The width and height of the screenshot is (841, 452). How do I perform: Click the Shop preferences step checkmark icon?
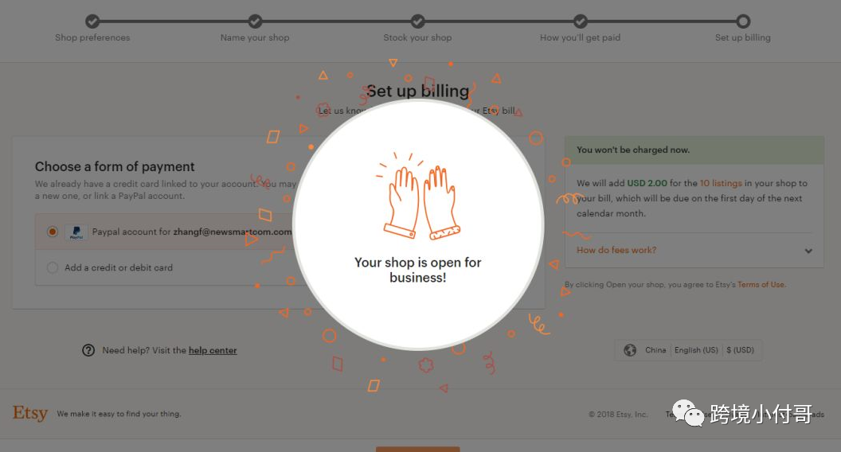[92, 21]
